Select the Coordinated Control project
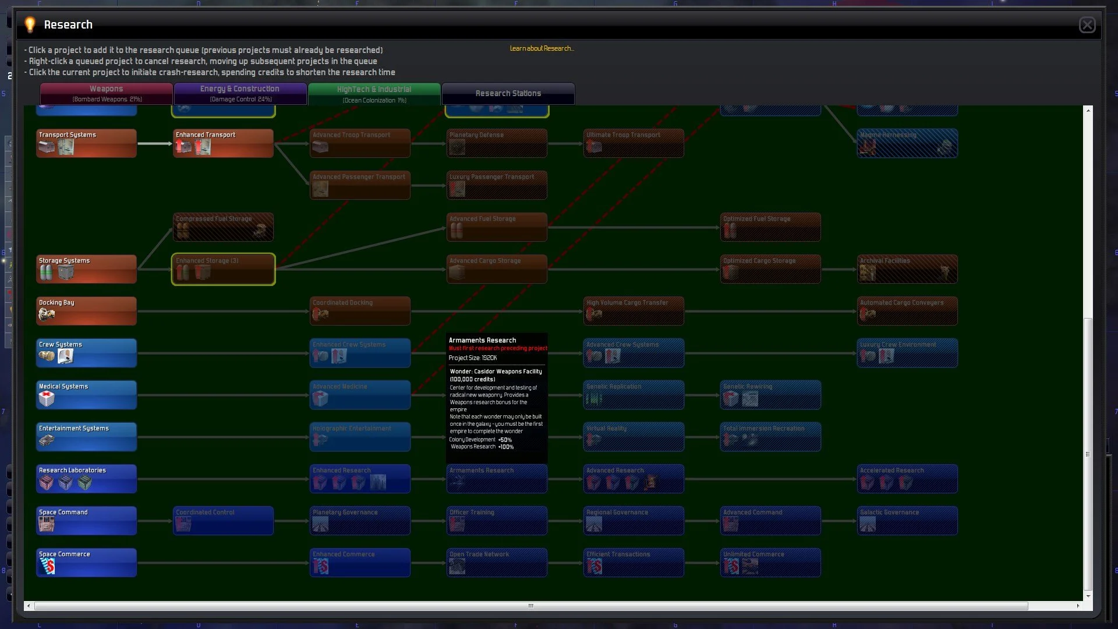Viewport: 1118px width, 629px height. click(223, 521)
